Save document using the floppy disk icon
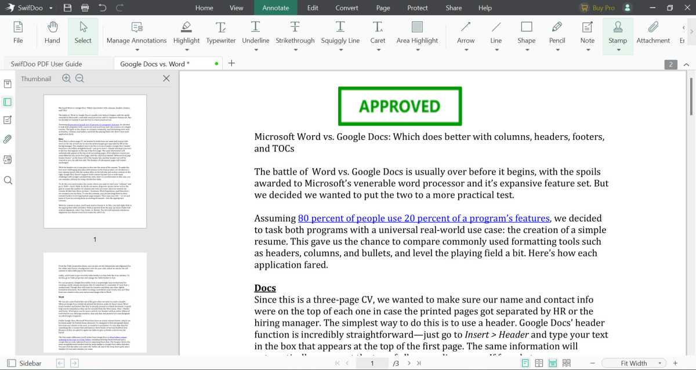Viewport: 696px width, 370px height. [x=67, y=8]
